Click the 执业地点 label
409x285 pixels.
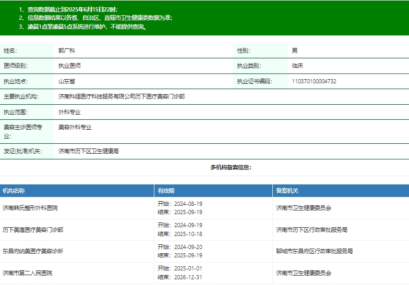(16, 81)
